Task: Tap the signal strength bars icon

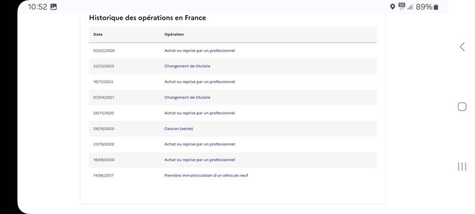Action: tap(410, 7)
